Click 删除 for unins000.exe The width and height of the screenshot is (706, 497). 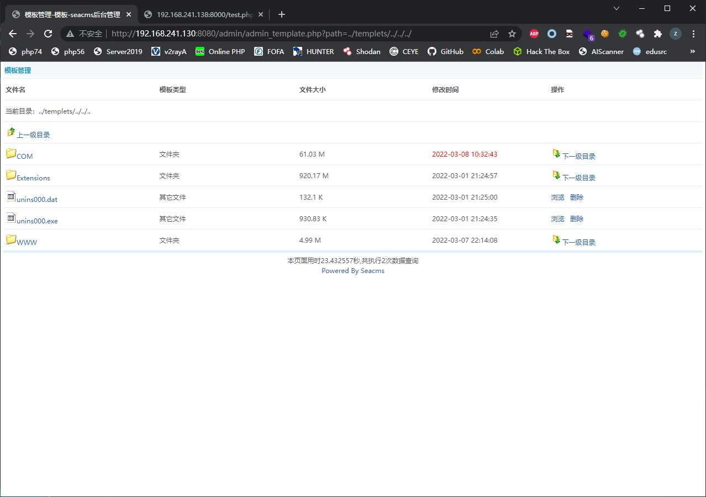(577, 218)
